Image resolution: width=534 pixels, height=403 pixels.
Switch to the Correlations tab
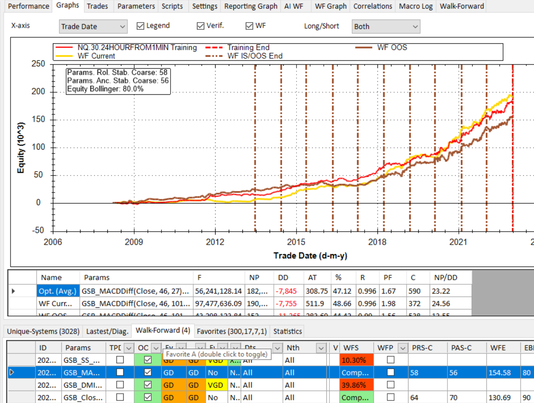[x=373, y=6]
